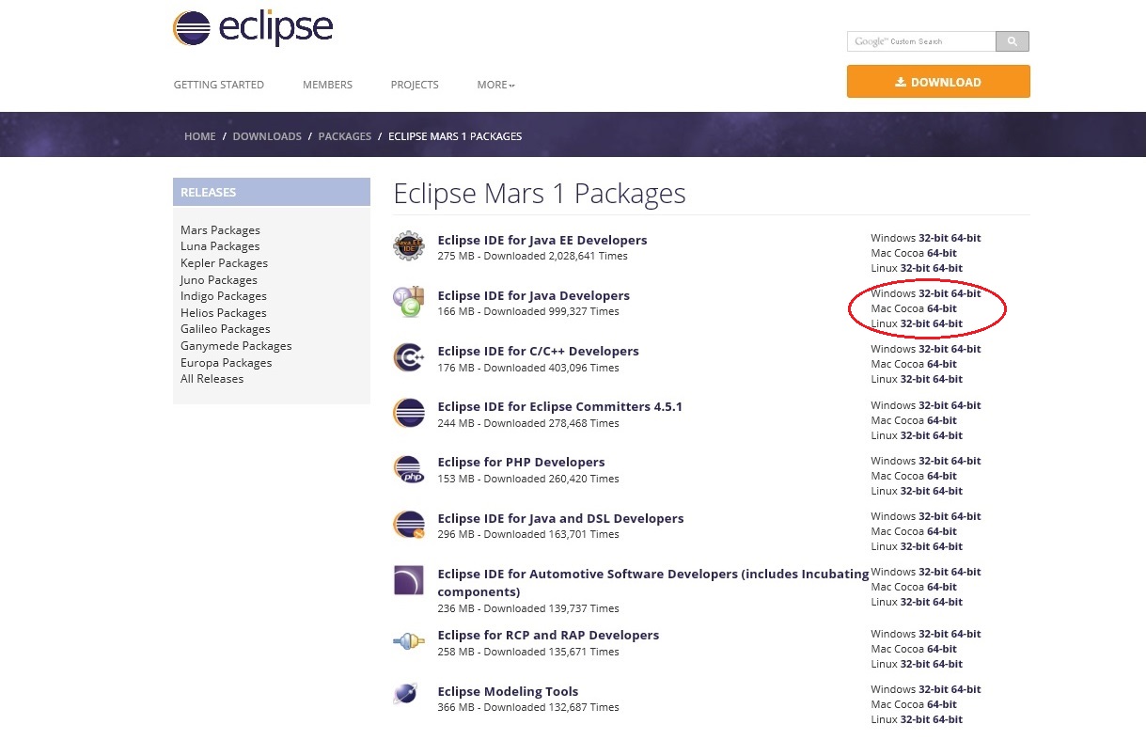Click the Eclipse Modeling Tools icon
Viewport: 1146px width, 756px height.
pyautogui.click(x=406, y=695)
